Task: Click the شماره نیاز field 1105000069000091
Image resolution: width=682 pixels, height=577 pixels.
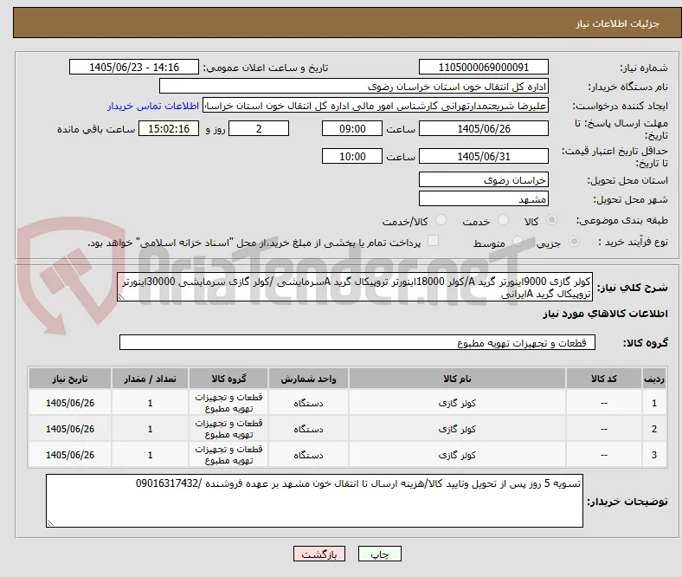Action: click(484, 67)
